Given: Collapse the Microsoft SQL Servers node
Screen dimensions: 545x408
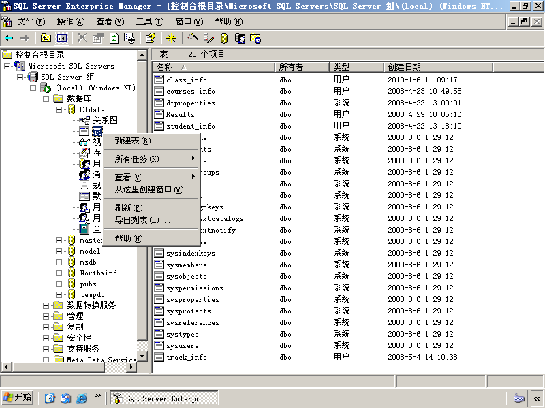Looking at the screenshot, I should click(7, 66).
